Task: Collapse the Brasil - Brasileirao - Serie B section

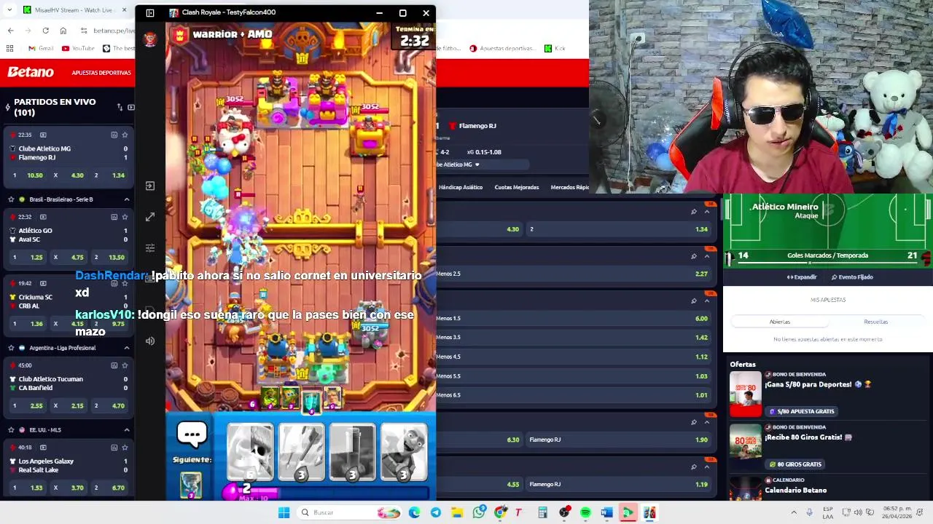Action: [127, 199]
